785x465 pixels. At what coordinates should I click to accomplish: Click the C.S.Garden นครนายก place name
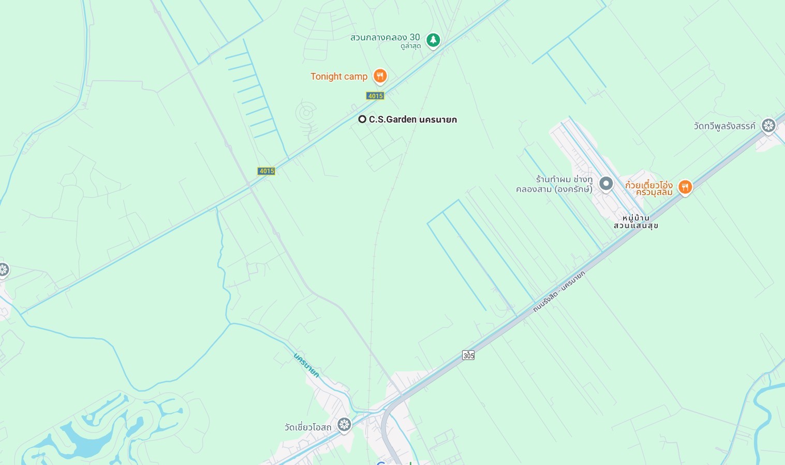[x=413, y=119]
